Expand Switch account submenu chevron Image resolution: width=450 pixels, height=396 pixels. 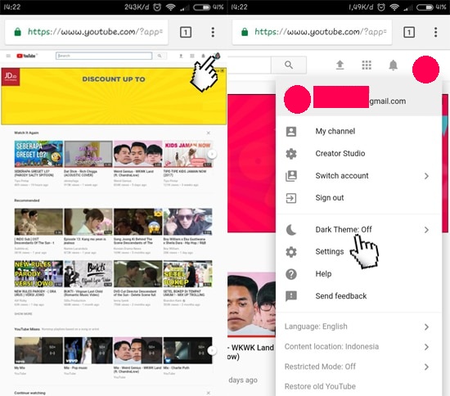(426, 176)
